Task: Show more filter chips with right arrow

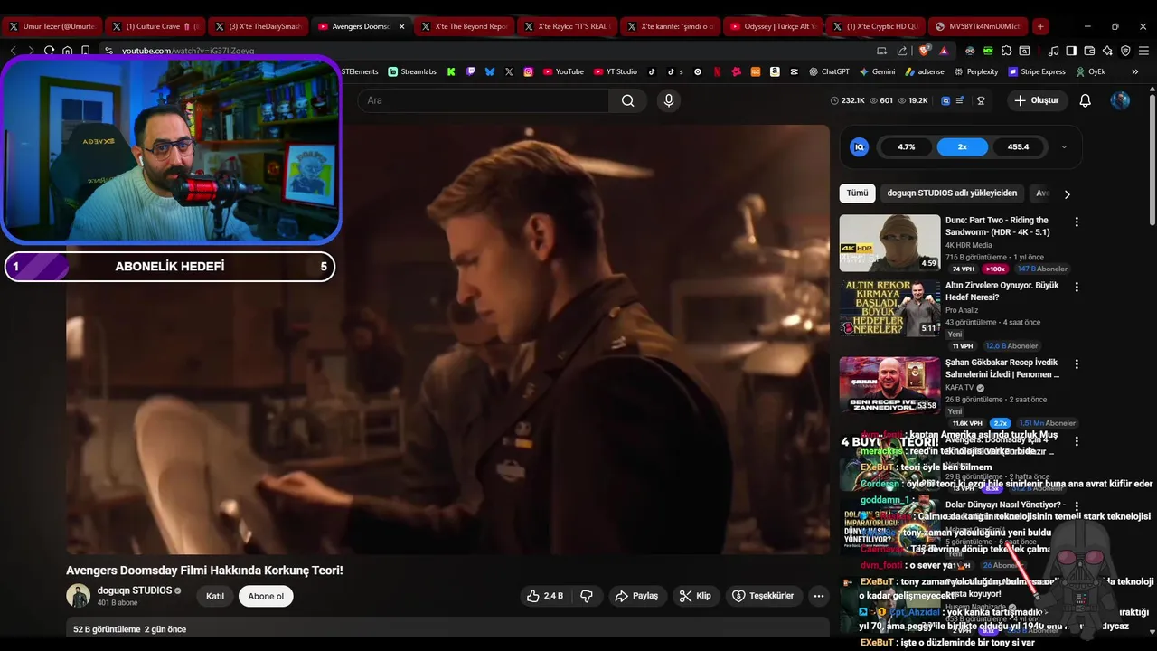Action: point(1067,193)
